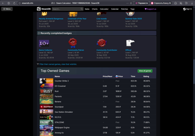The height and width of the screenshot is (136, 195).
Task: Open downloads arrow icon
Action: (x=192, y=3)
